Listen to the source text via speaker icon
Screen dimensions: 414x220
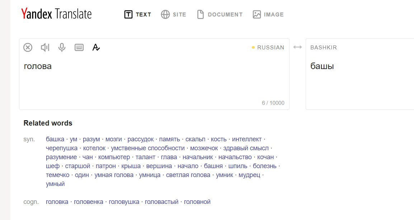click(x=45, y=47)
